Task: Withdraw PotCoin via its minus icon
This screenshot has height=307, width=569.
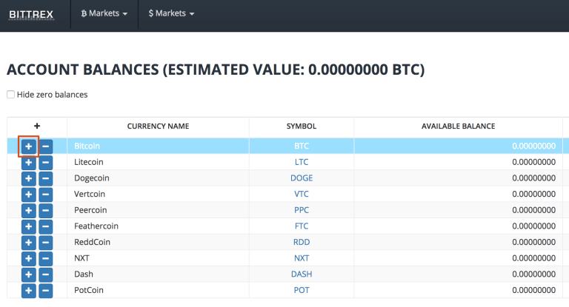Action: pos(46,291)
